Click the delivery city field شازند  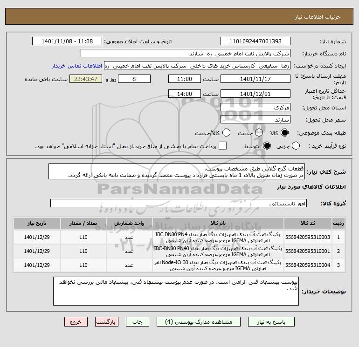[x=255, y=119]
